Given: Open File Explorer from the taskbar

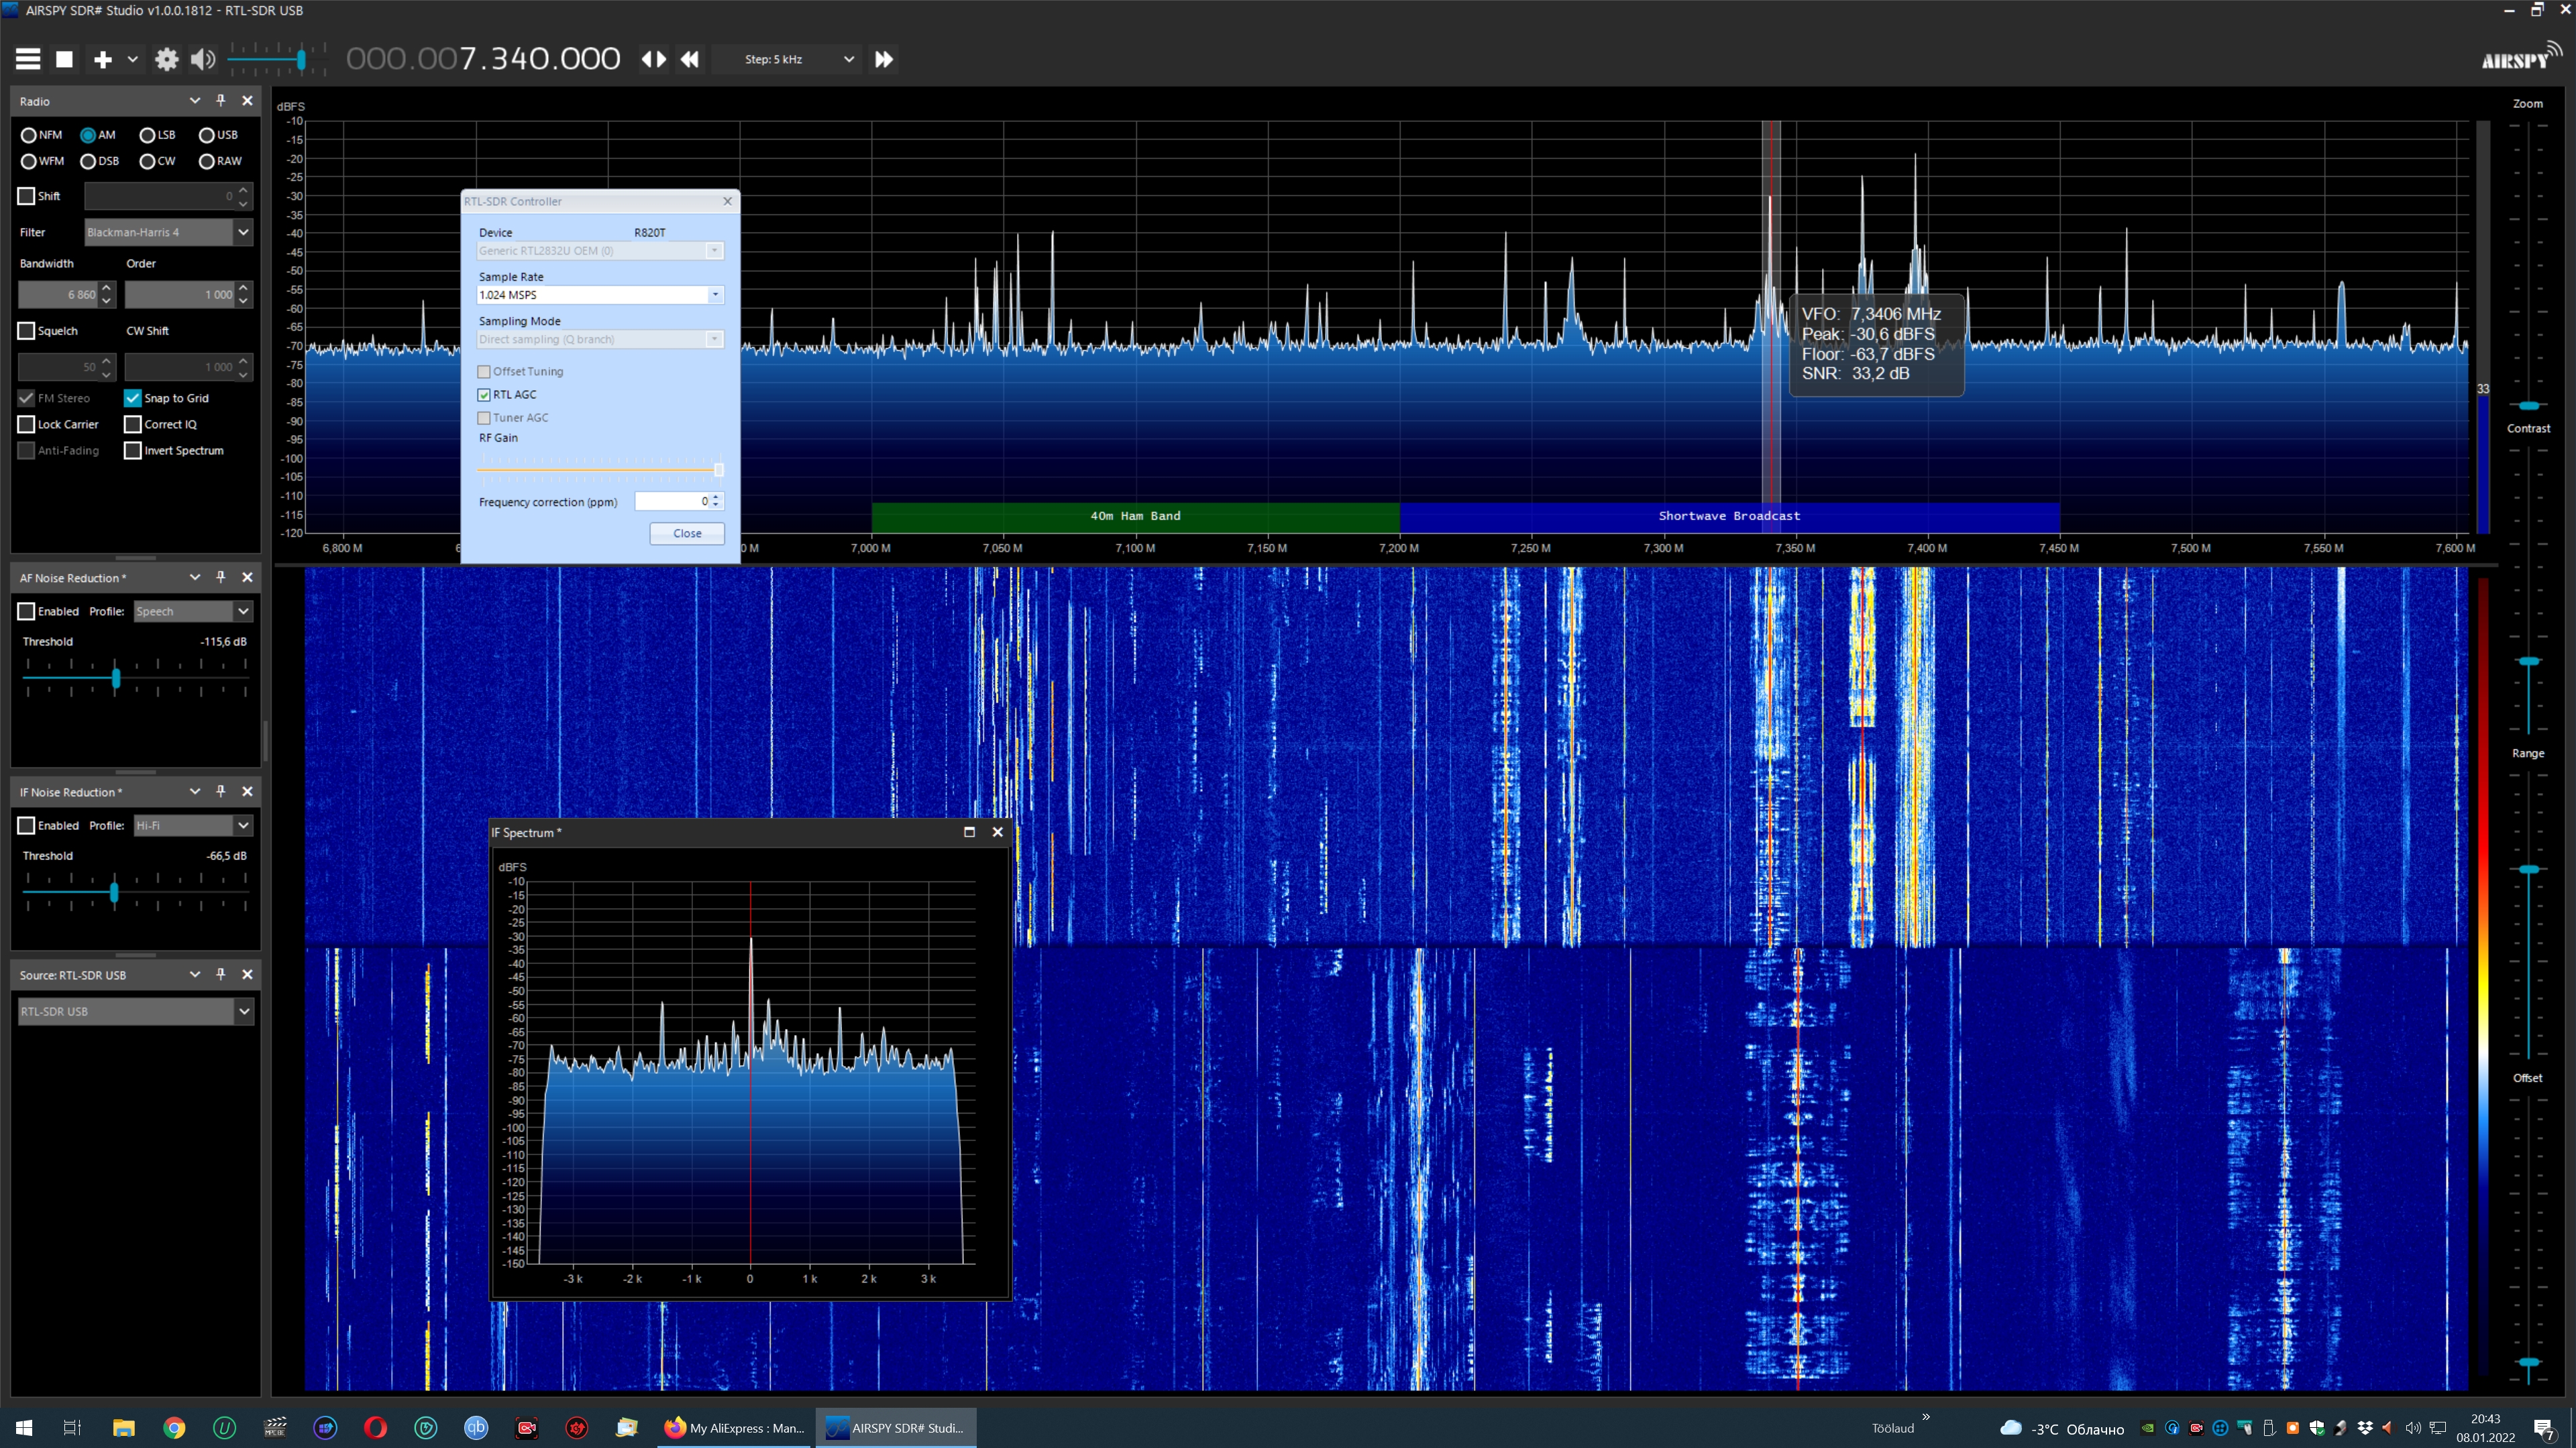Looking at the screenshot, I should coord(124,1427).
